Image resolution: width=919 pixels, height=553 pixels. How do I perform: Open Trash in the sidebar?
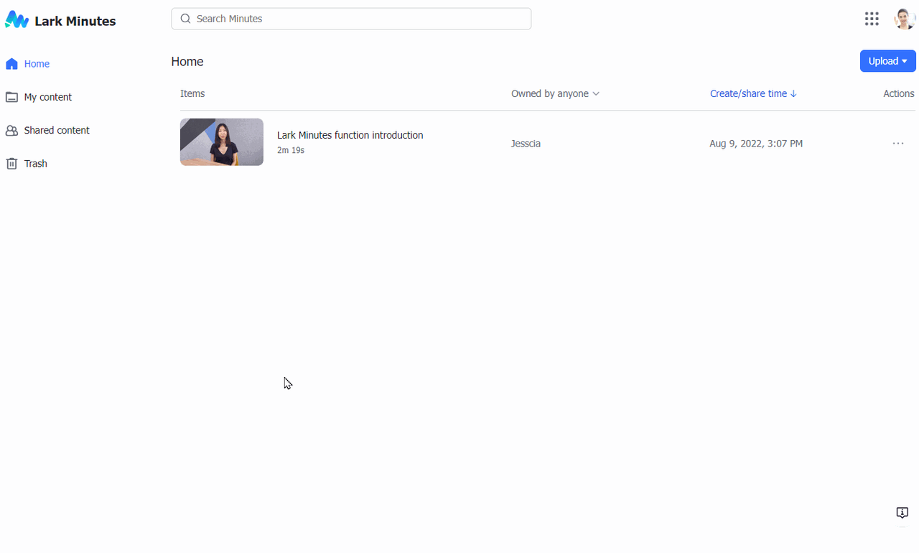35,164
